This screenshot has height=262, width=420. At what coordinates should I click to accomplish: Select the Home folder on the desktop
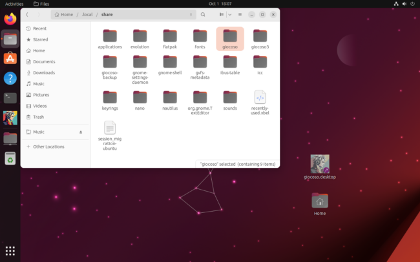(320, 204)
